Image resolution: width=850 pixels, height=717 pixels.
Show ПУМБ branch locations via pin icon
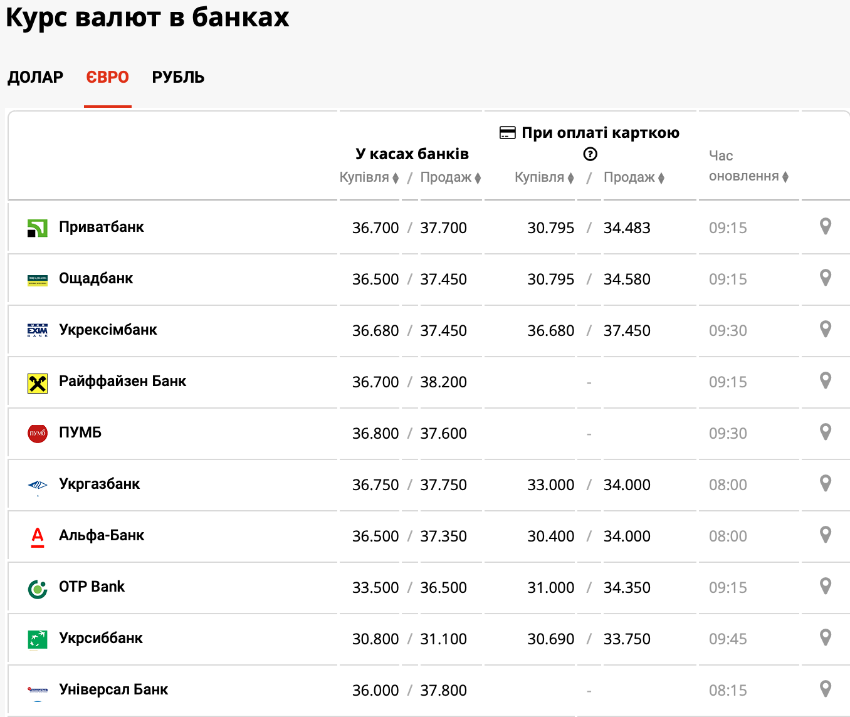point(826,432)
